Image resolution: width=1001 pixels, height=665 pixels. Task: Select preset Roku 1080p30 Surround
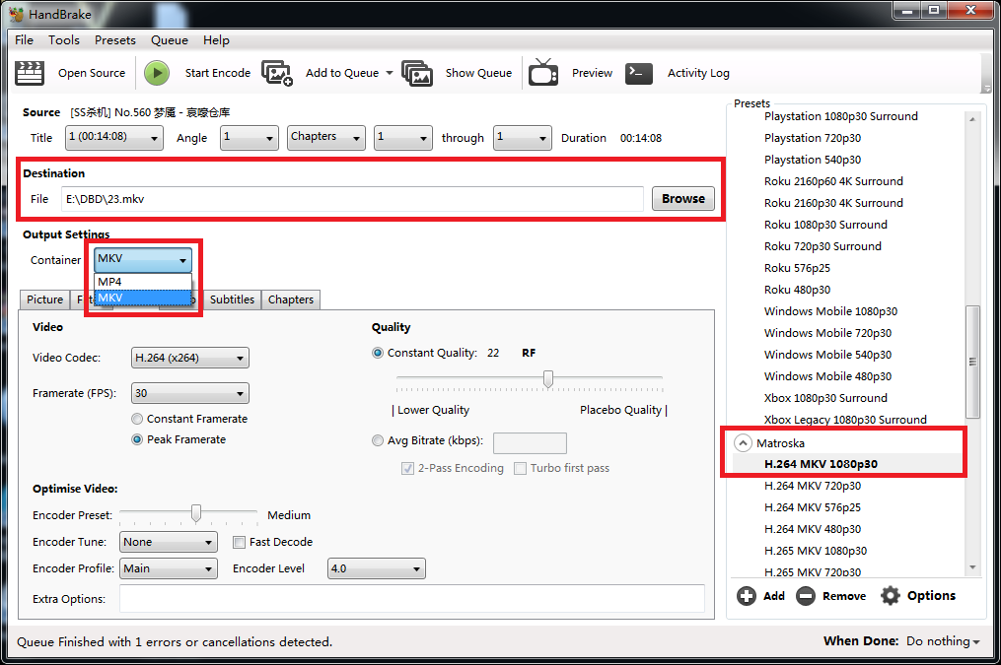click(825, 225)
